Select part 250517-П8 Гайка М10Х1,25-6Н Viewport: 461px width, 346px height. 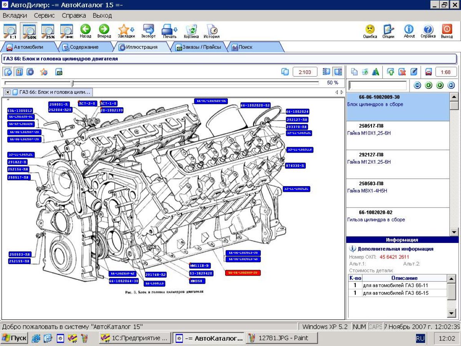pos(398,135)
